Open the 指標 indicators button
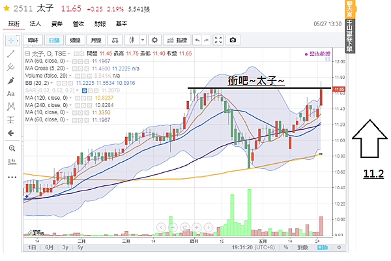Screen dimensions: 391x261 pyautogui.click(x=177, y=40)
